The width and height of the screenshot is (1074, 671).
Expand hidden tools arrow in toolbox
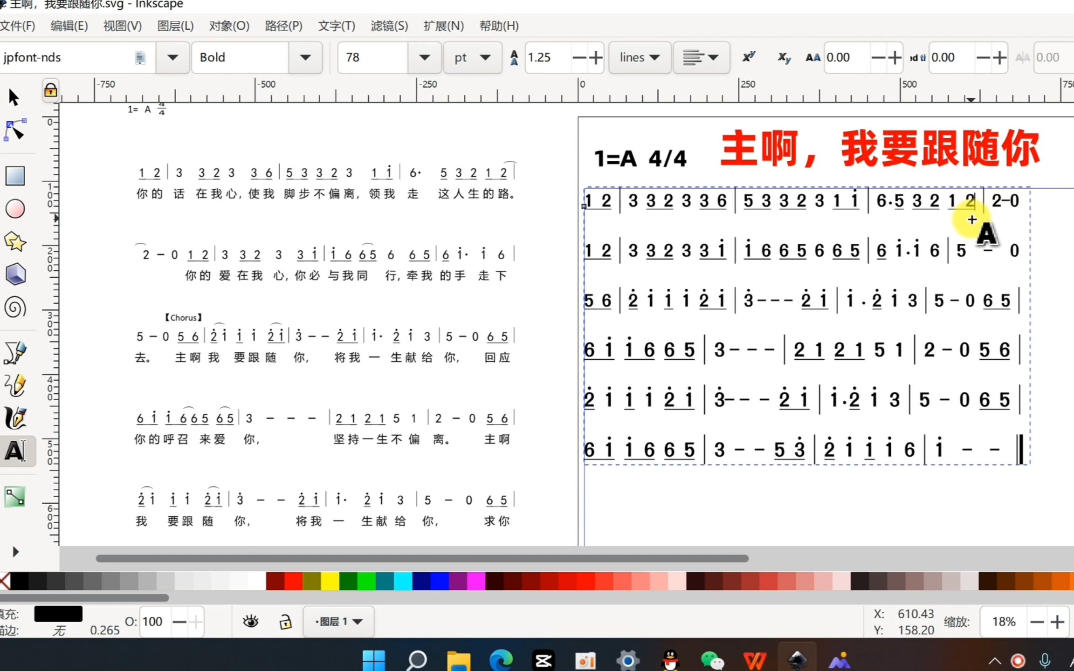pos(15,552)
